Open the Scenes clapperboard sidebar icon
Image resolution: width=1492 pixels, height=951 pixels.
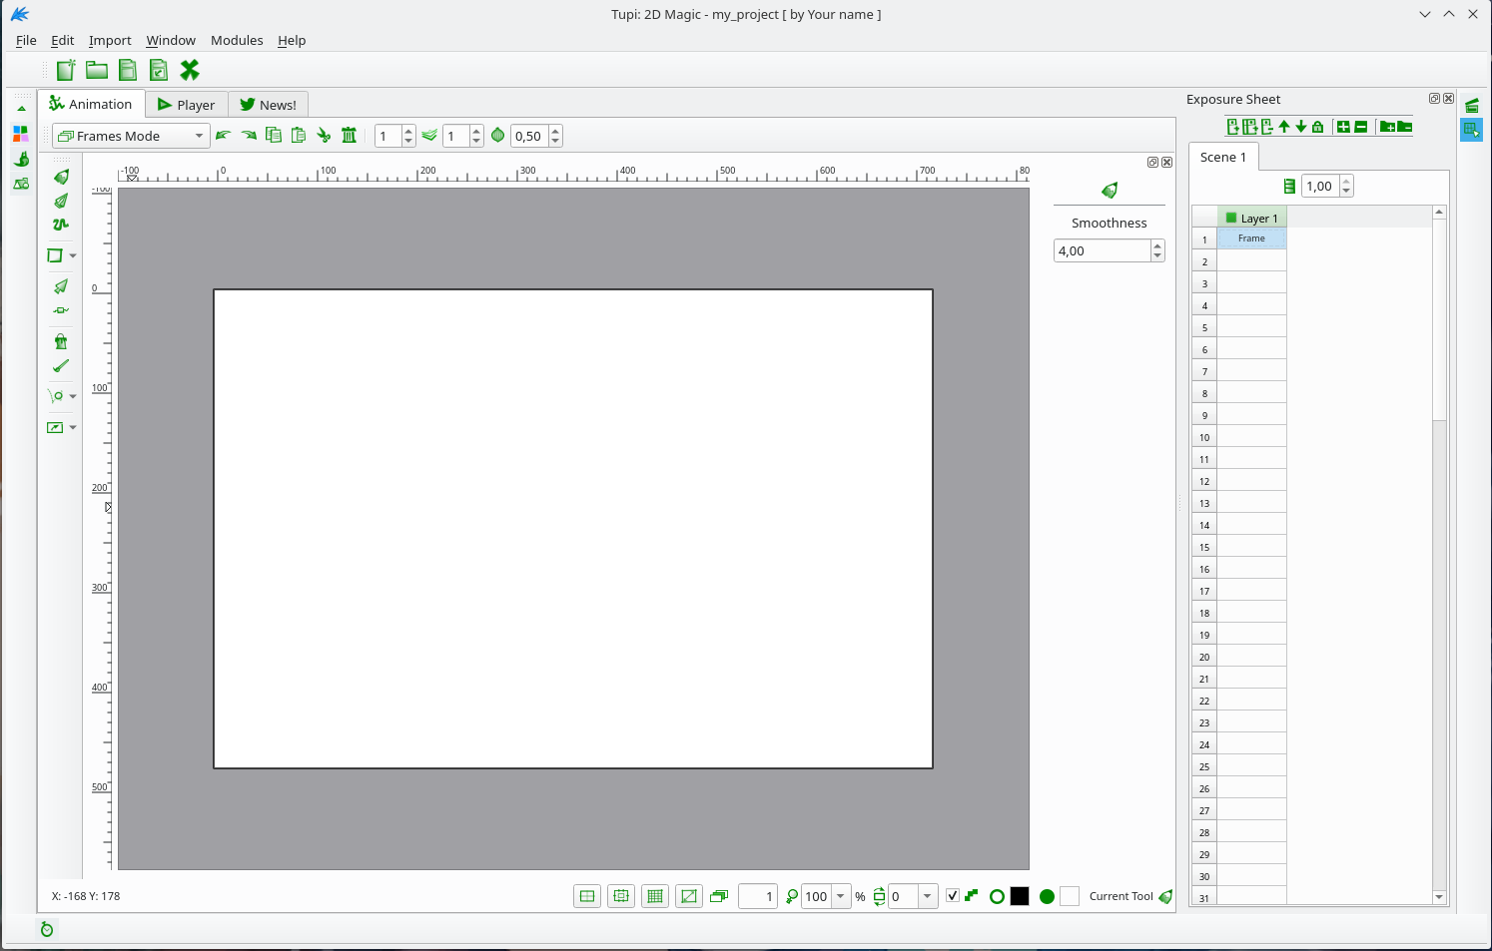(1472, 105)
